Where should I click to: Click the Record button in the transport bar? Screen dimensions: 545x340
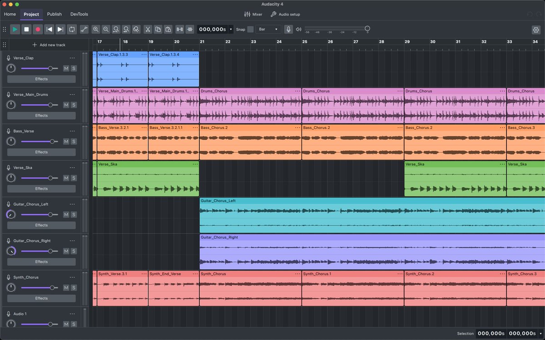tap(37, 29)
